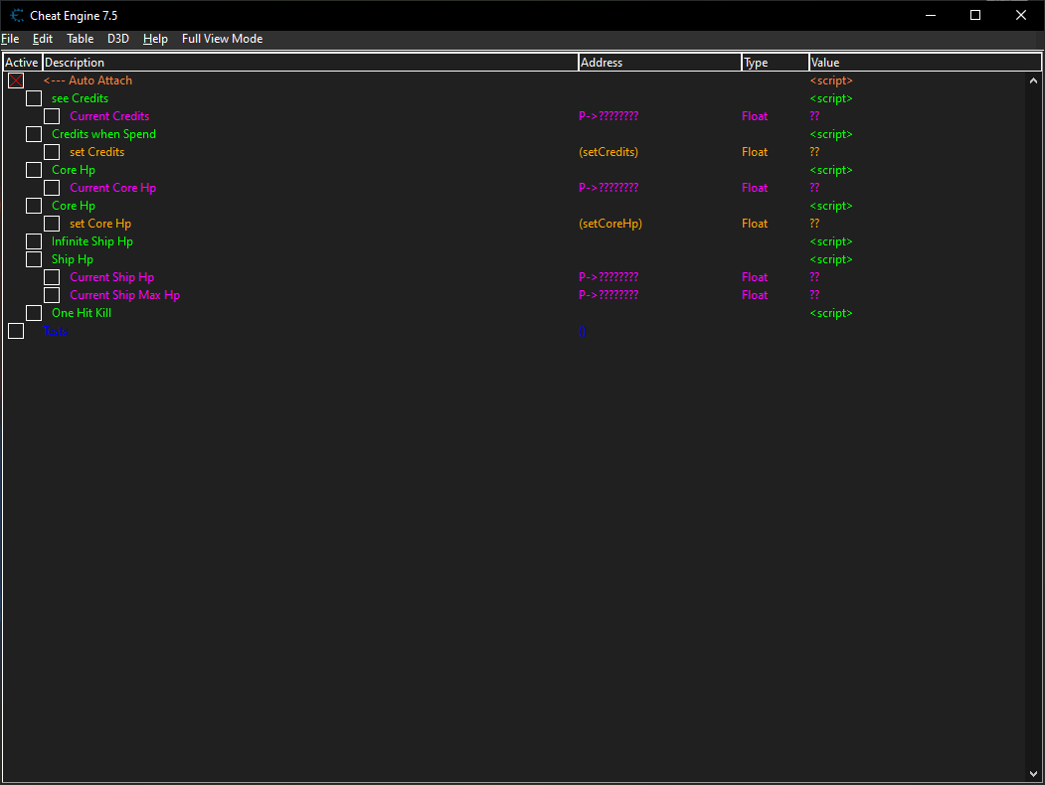
Task: Sort by the Active column header
Action: point(22,63)
